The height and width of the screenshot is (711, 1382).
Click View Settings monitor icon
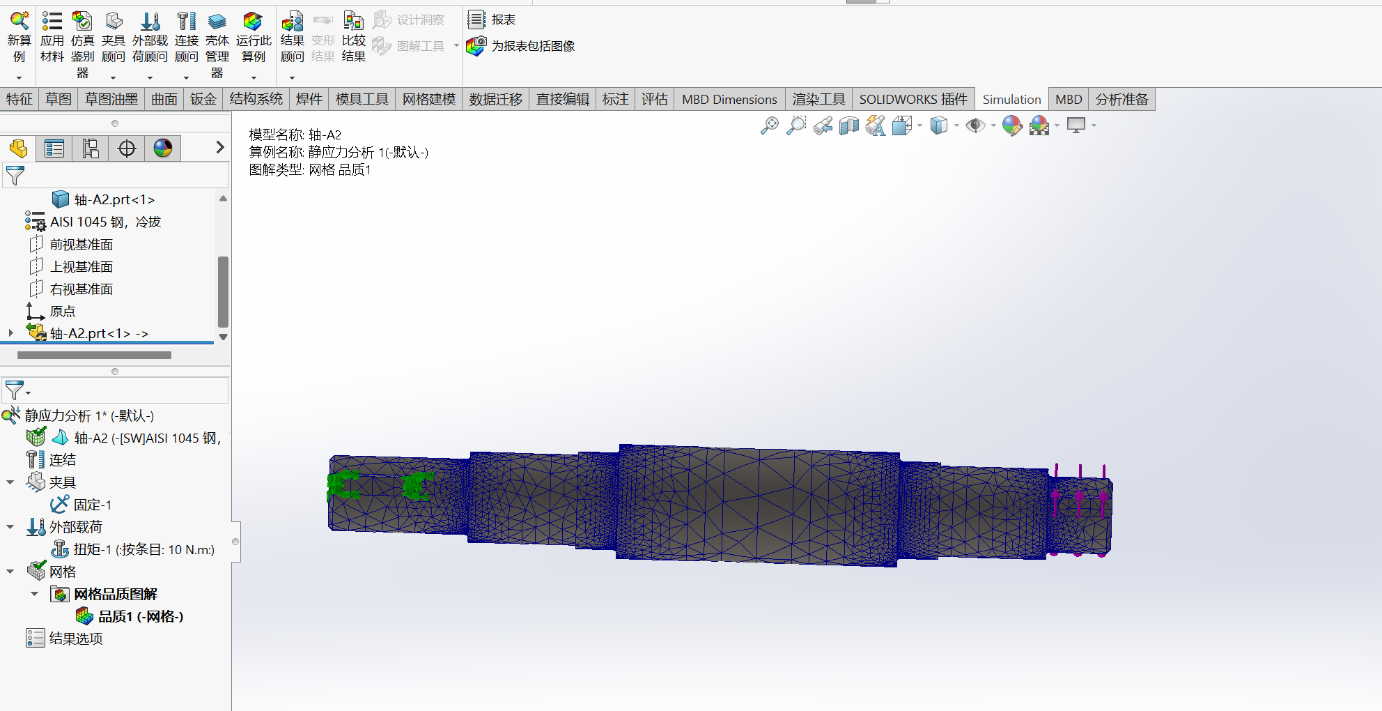1076,125
